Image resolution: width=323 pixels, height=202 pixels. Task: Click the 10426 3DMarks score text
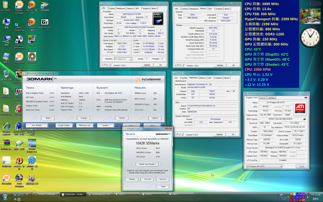click(148, 143)
